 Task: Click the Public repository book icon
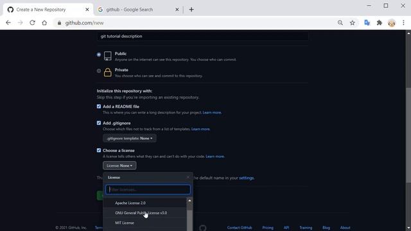[x=107, y=56]
